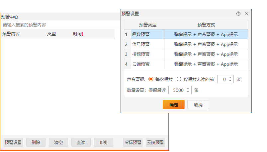This screenshot has height=152, width=267.
Task: Sort by 时间 column header
Action: [78, 34]
